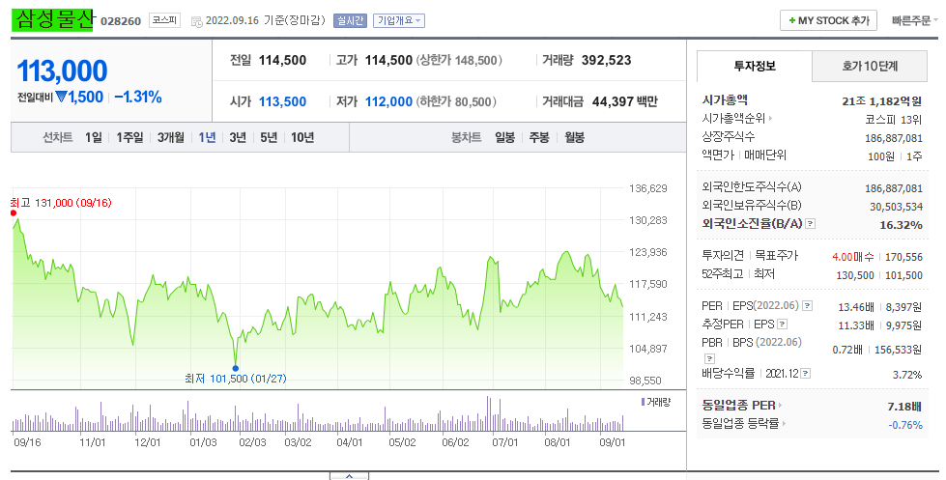This screenshot has height=480, width=946.
Task: Click the 시가 113,500 value
Action: 282,102
